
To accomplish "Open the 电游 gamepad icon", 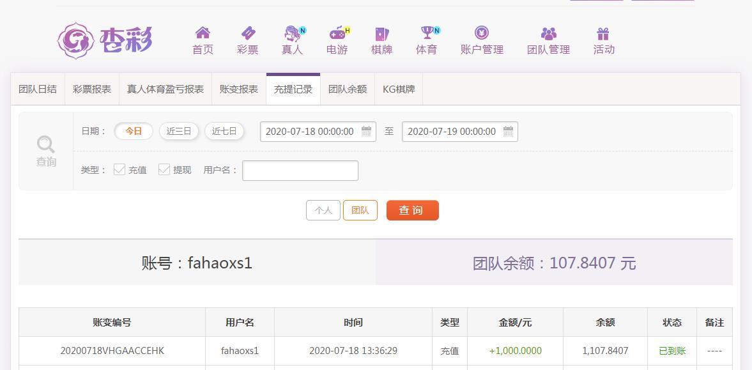I will coord(337,34).
